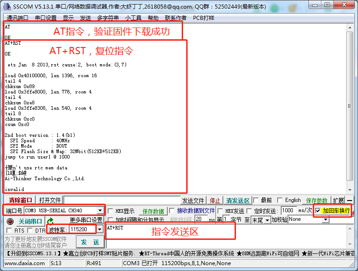Toggle the 接收数据到文件 checkbox
The width and height of the screenshot is (358, 271).
pyautogui.click(x=172, y=210)
